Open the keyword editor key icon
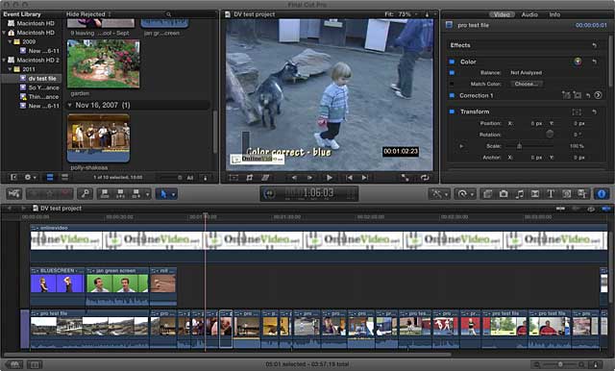The width and height of the screenshot is (615, 371). point(85,193)
